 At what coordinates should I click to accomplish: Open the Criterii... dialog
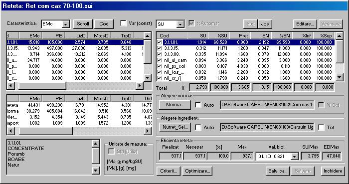tap(169, 171)
